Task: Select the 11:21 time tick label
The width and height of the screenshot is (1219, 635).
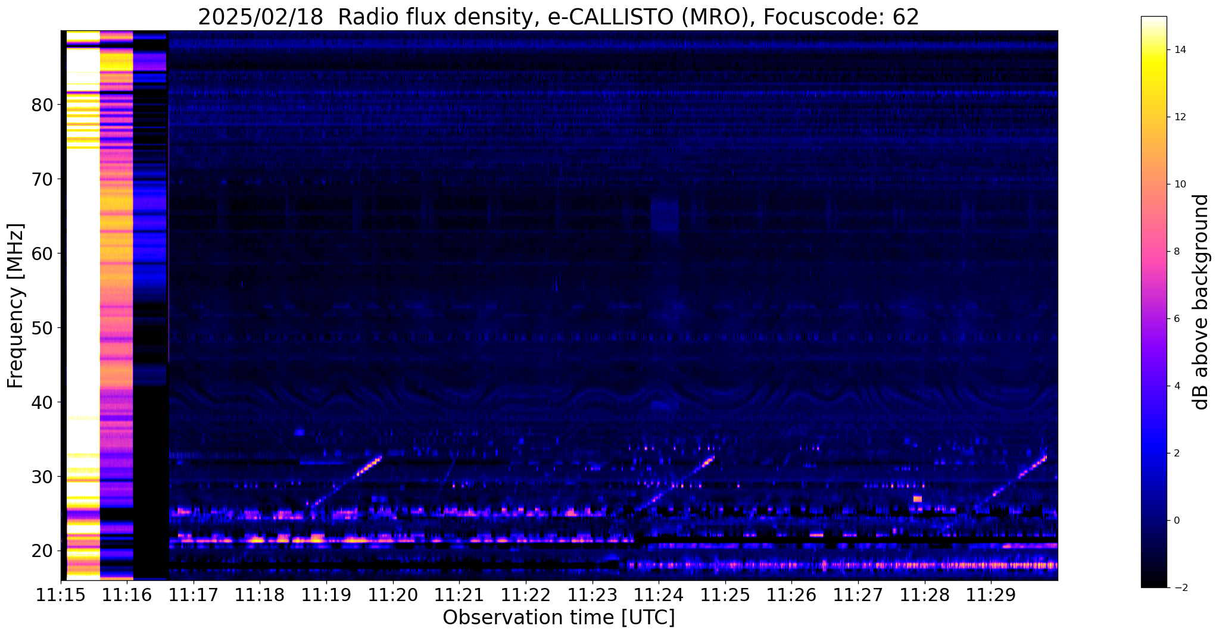Action: click(x=459, y=595)
